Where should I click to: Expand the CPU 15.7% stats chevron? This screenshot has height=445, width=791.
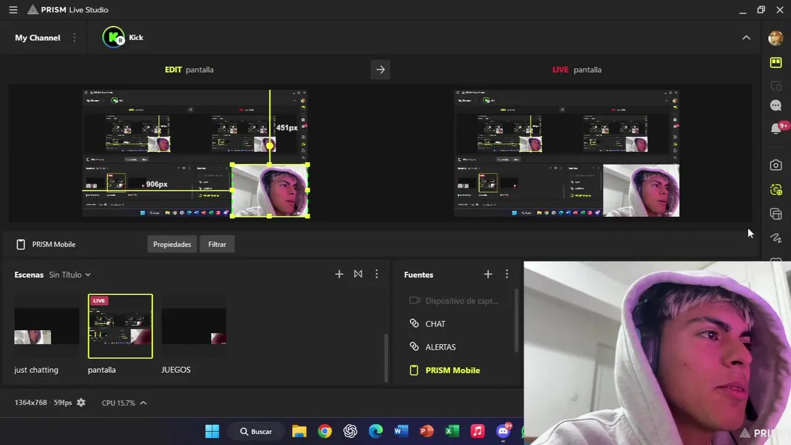tap(143, 403)
